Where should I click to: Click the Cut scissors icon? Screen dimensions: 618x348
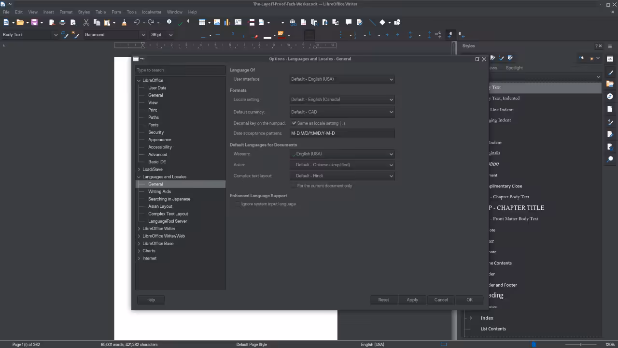(86, 22)
